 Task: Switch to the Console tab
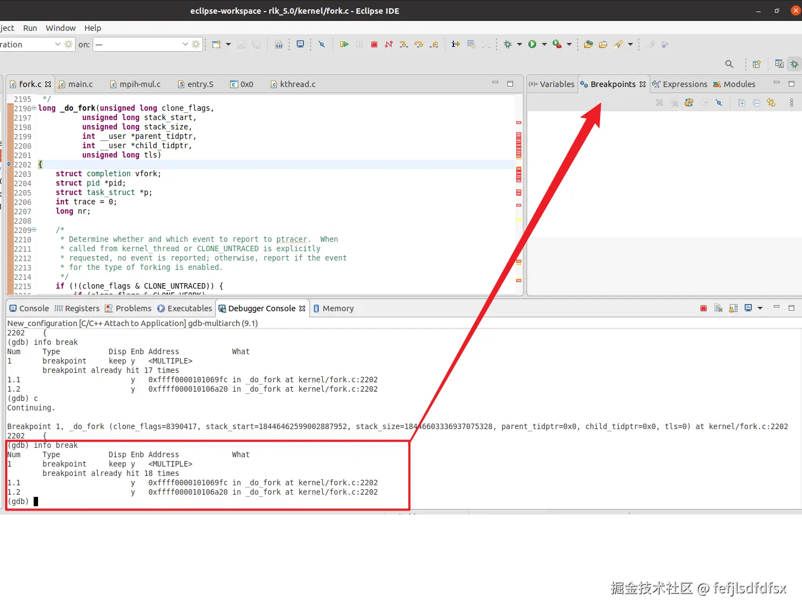29,308
